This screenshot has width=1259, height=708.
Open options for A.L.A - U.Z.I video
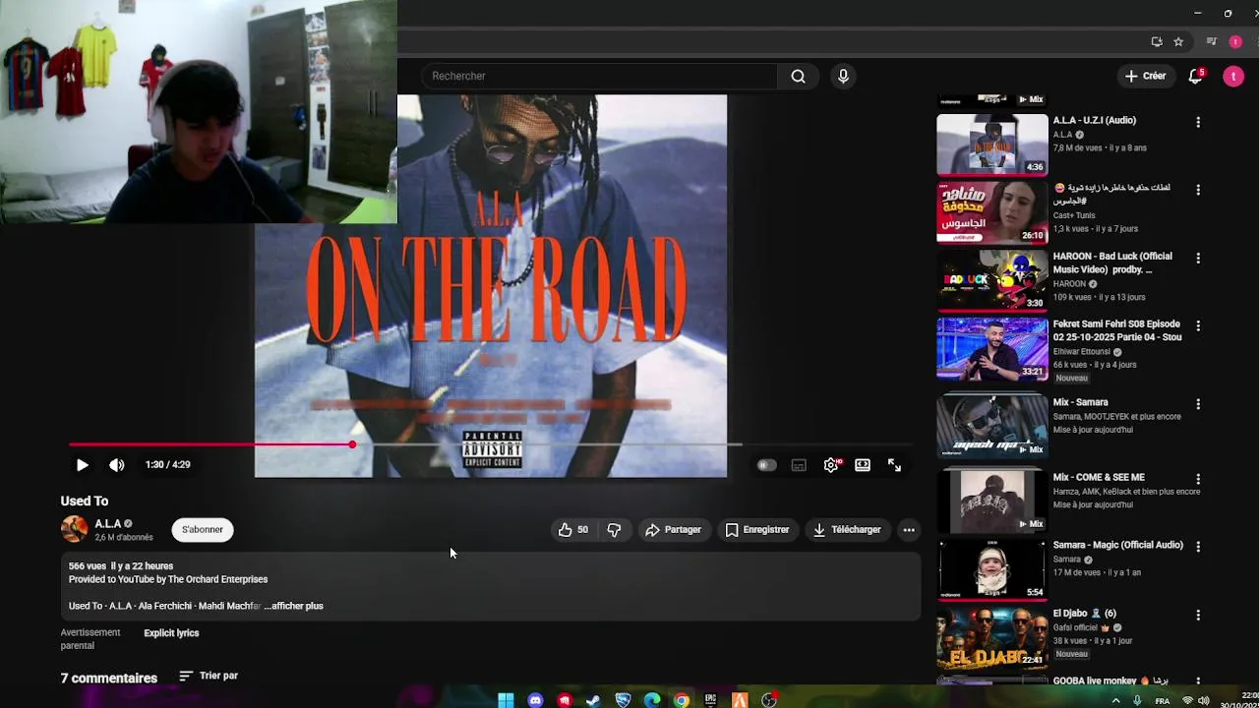pos(1198,122)
